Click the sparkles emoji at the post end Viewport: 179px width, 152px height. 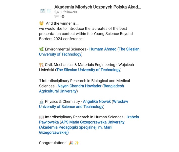[x=77, y=143]
